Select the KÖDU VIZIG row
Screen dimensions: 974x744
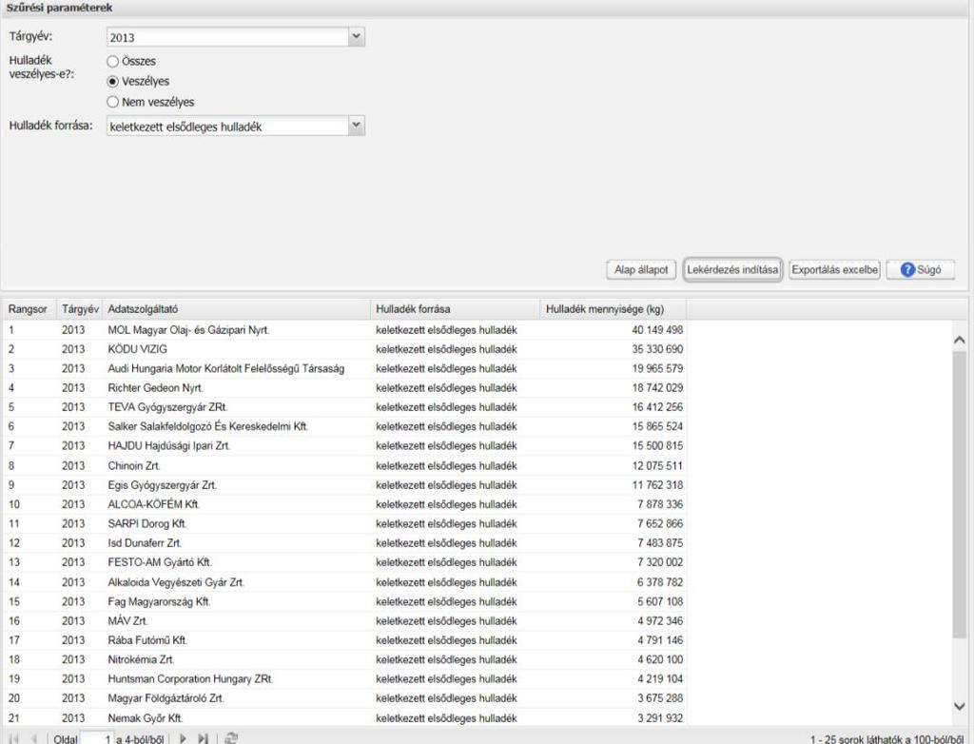pyautogui.click(x=344, y=349)
